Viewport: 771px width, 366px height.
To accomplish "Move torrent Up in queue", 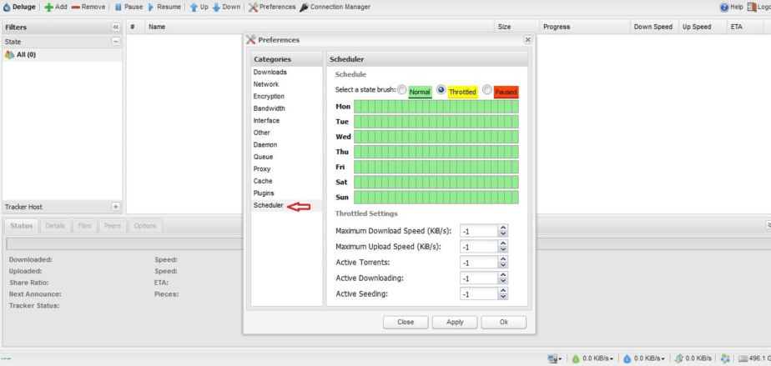I will click(194, 7).
